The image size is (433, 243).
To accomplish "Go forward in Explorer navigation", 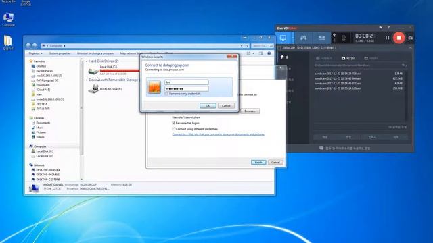I will pos(35,45).
